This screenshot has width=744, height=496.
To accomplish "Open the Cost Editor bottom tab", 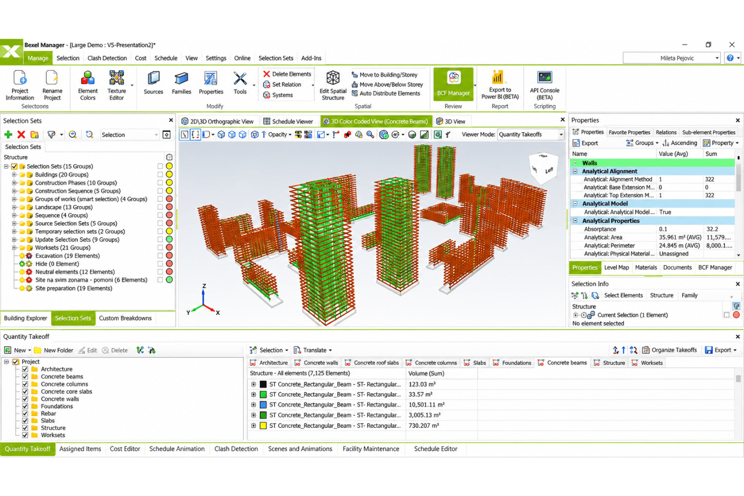I will 125,449.
